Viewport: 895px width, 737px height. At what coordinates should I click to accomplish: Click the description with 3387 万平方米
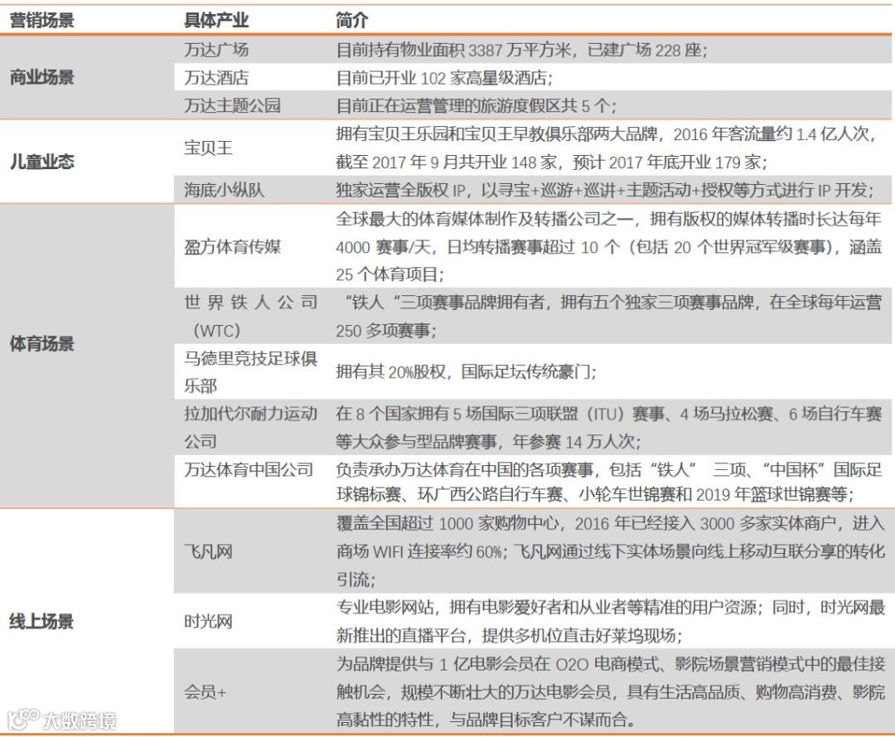click(x=521, y=50)
